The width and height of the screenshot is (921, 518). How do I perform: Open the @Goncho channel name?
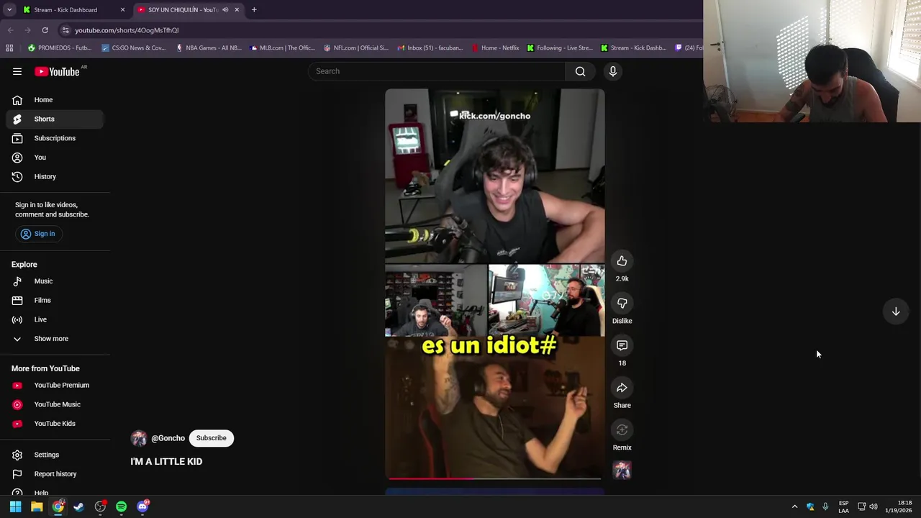[x=168, y=438]
